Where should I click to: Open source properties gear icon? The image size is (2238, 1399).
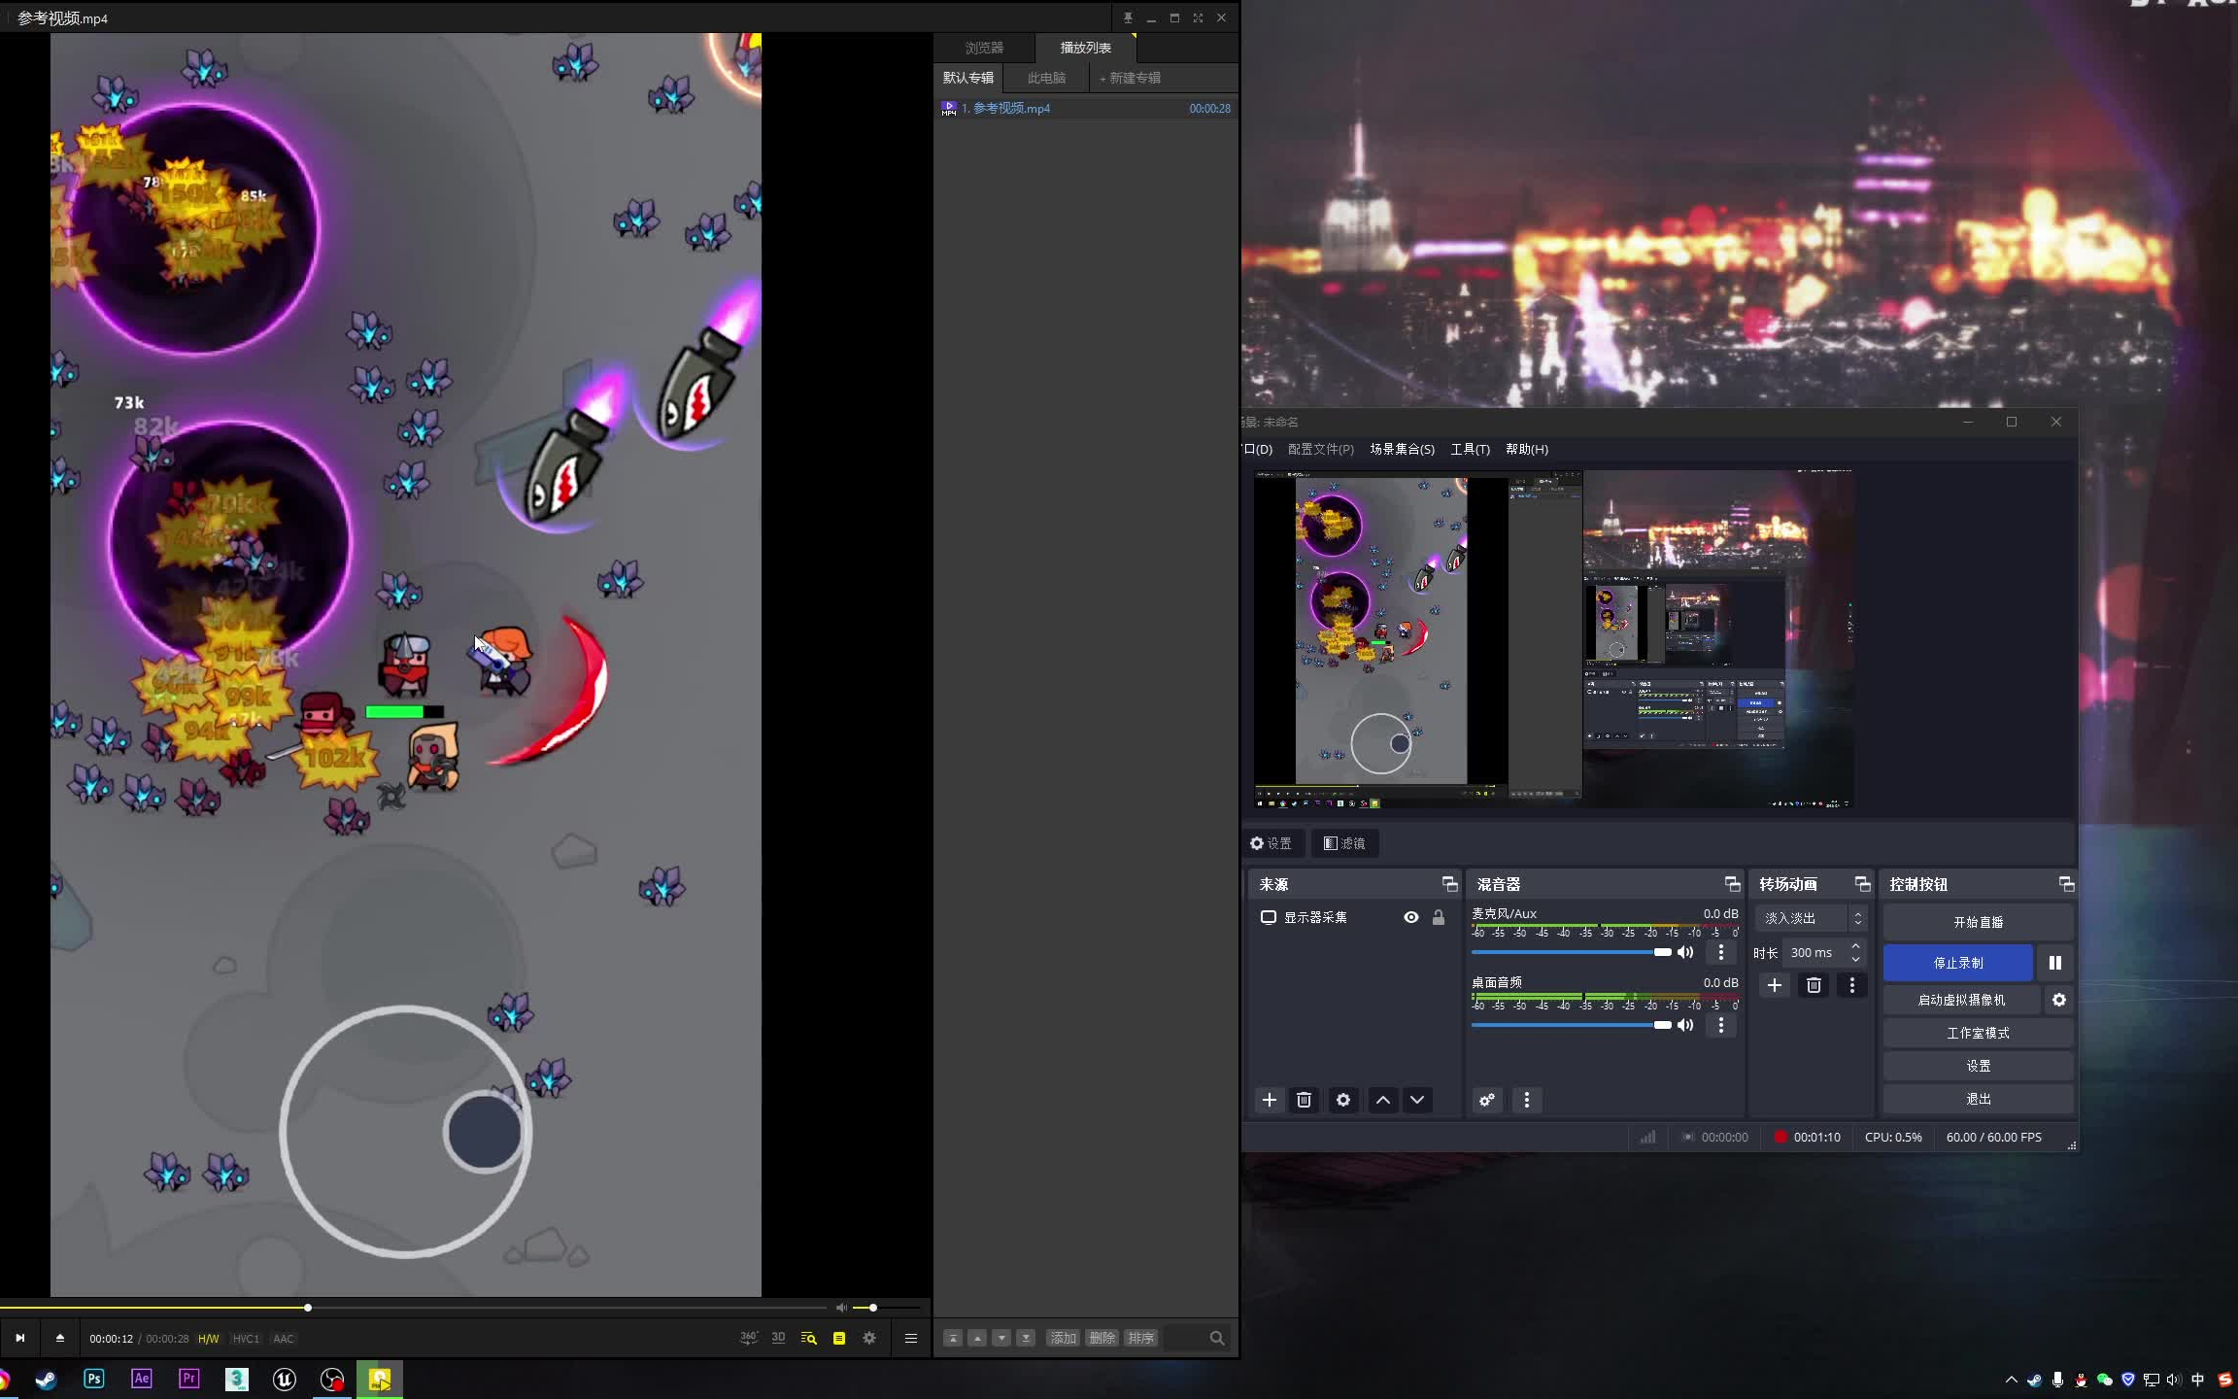point(1342,1100)
